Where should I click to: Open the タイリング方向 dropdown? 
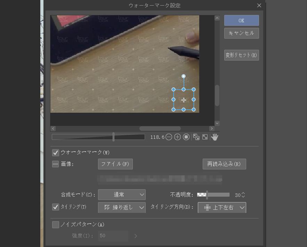click(x=222, y=207)
